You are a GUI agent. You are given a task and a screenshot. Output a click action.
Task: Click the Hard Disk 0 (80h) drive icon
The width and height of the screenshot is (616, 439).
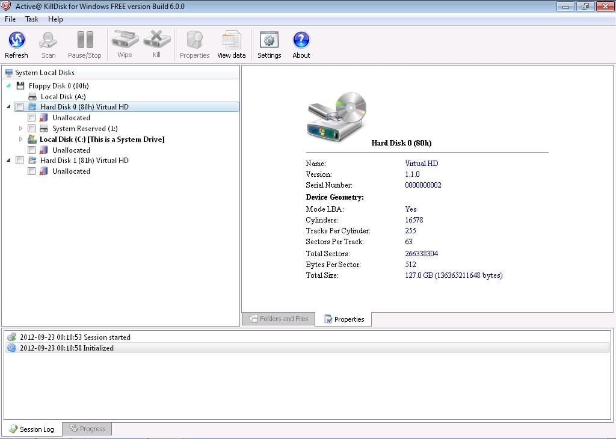[32, 107]
